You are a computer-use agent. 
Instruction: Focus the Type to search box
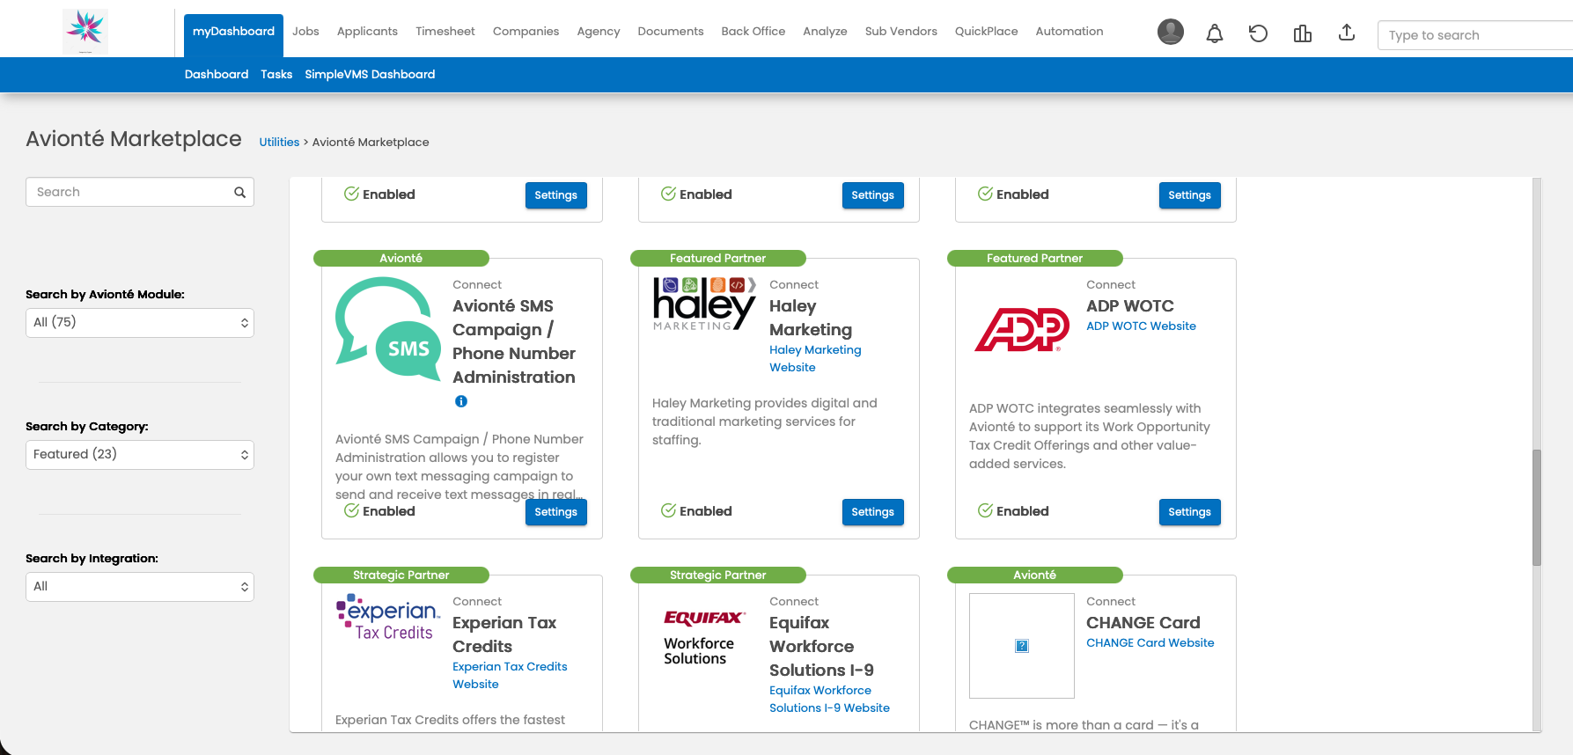1475,35
